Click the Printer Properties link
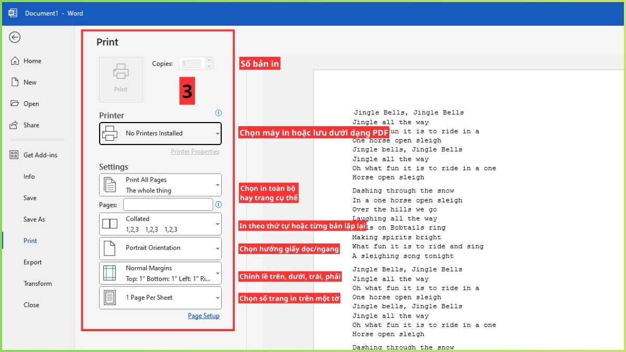The height and width of the screenshot is (352, 626). coord(195,151)
